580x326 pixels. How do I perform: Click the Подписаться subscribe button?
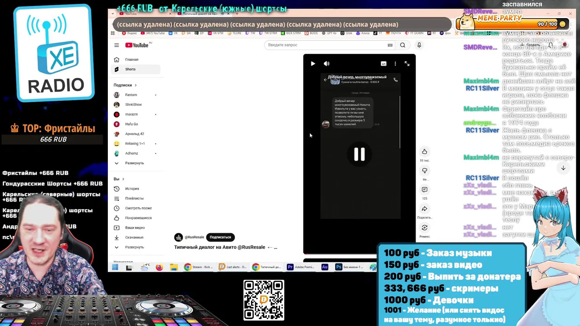pos(220,237)
